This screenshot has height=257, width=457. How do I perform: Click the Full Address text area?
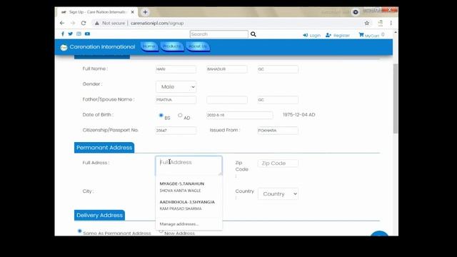tap(189, 166)
